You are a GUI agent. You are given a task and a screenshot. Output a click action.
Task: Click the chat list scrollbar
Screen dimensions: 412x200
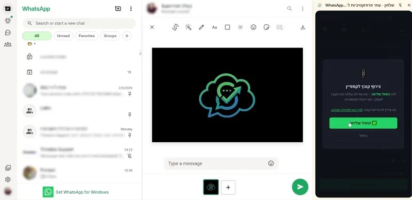pos(140,53)
